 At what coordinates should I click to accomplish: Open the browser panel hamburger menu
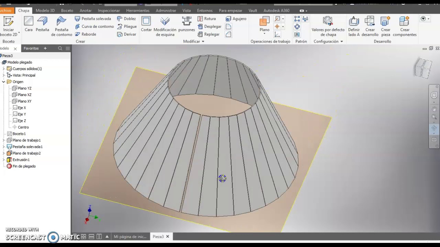tap(68, 48)
